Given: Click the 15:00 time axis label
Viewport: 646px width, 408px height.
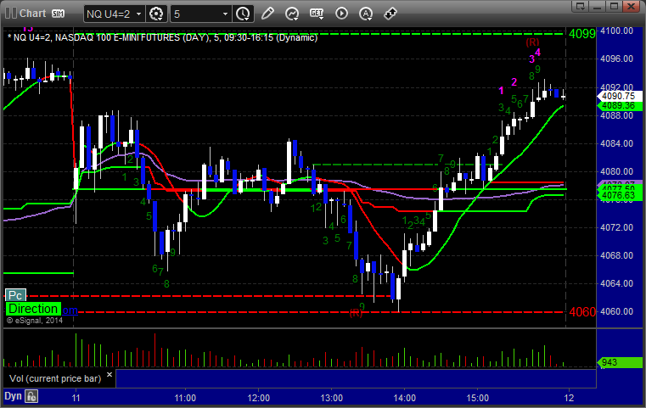Looking at the screenshot, I should click(477, 398).
